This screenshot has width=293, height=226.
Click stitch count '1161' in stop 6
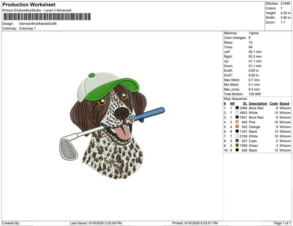[244, 131]
